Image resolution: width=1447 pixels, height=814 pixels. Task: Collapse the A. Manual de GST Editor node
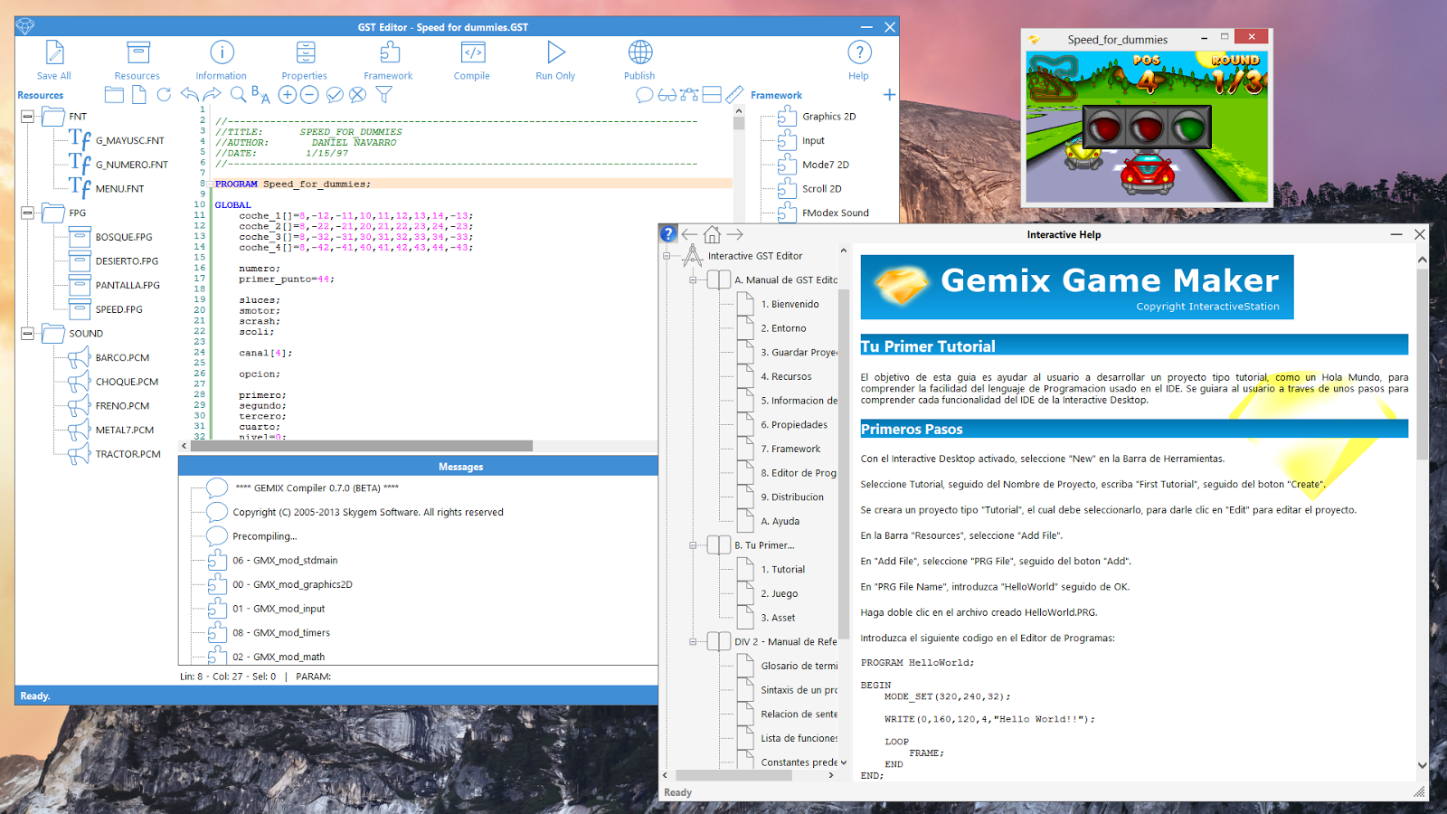[693, 280]
